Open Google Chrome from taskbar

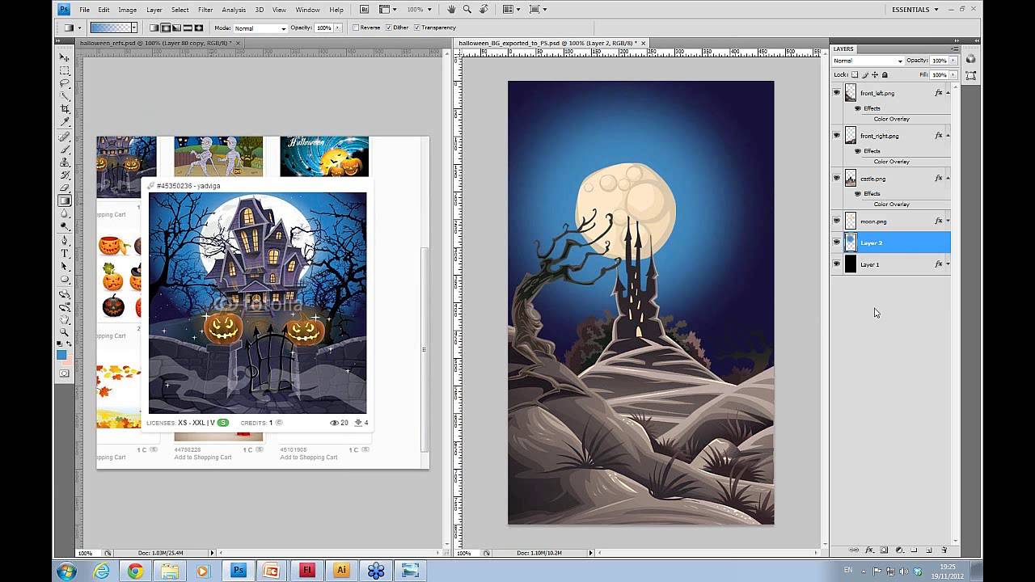coord(135,571)
